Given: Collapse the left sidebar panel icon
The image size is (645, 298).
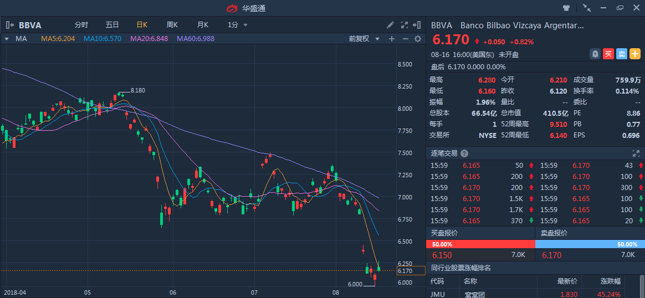Looking at the screenshot, I should coord(10,25).
